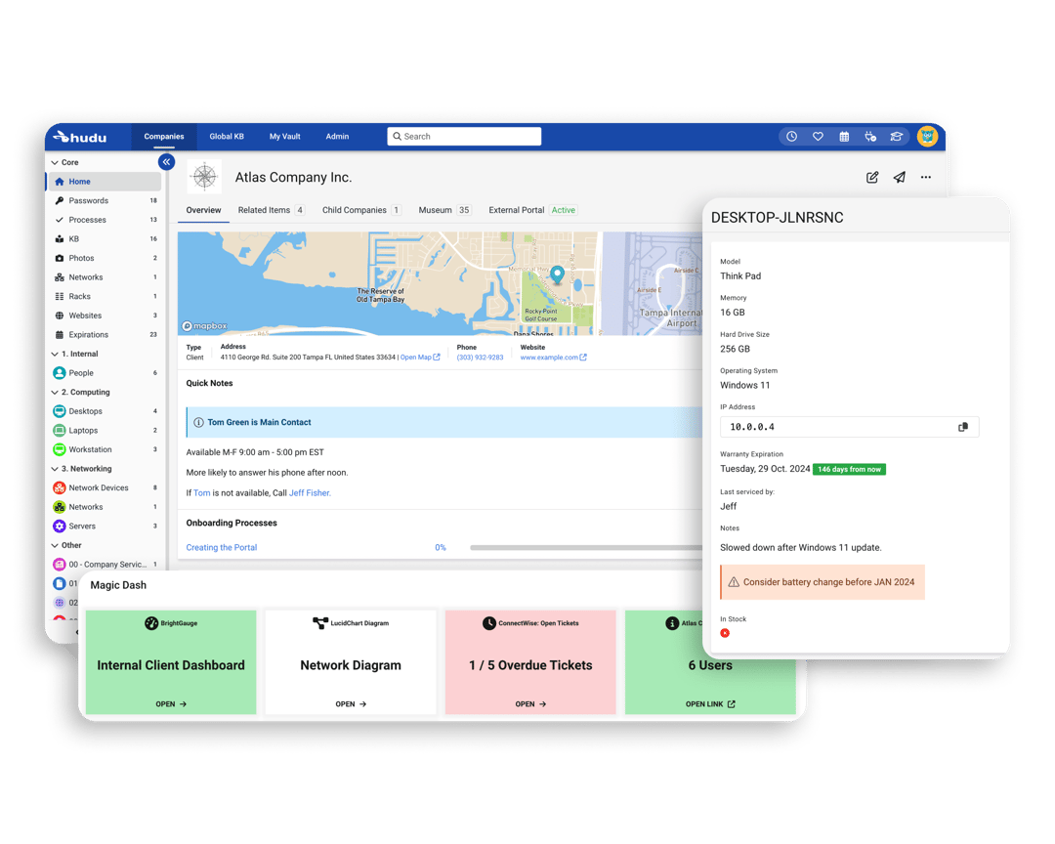View favorites with the heart icon

818,136
